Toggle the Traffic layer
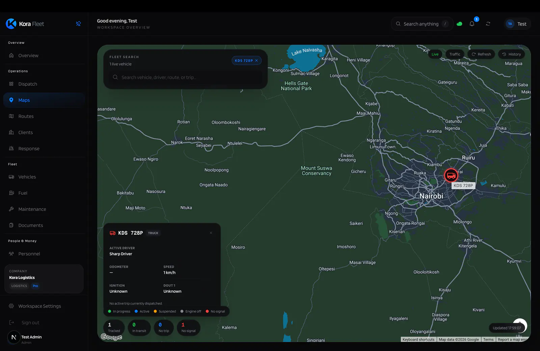This screenshot has height=351, width=540. 455,54
